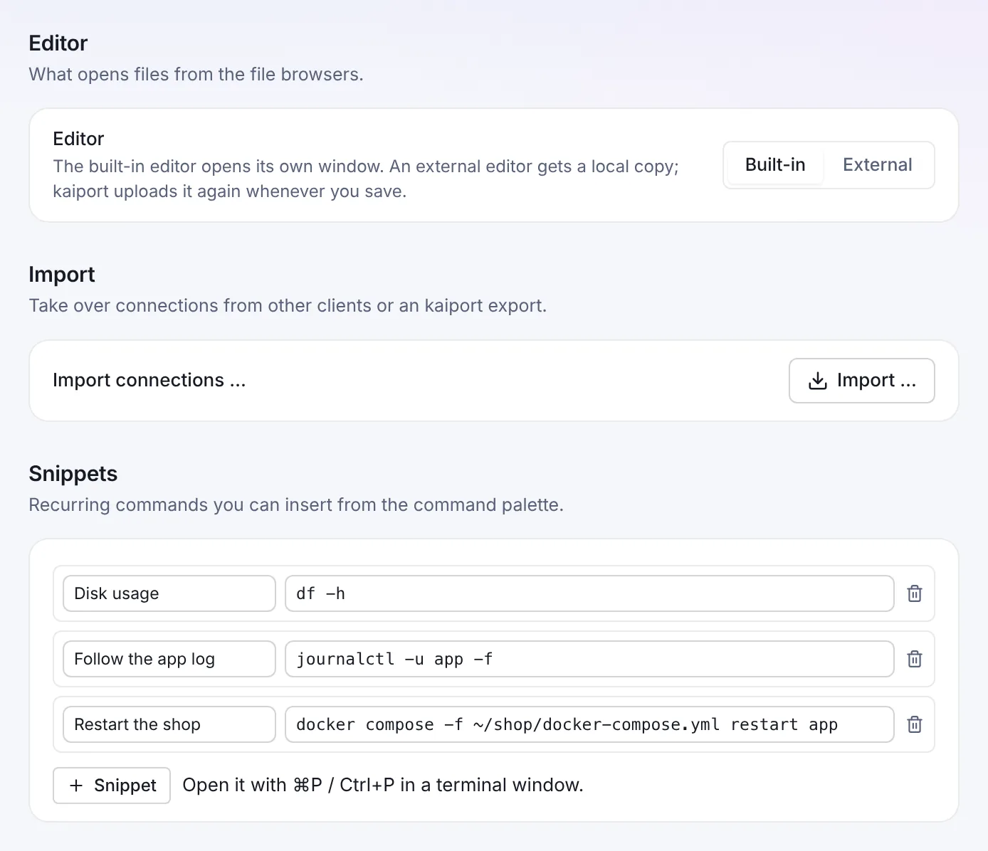Click the text 'Take over connections from other clients'

(201, 306)
